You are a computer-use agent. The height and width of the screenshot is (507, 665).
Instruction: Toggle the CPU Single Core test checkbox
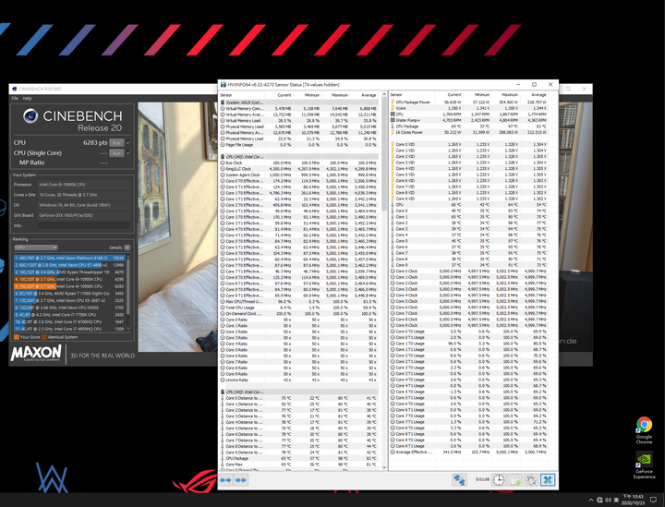point(128,152)
